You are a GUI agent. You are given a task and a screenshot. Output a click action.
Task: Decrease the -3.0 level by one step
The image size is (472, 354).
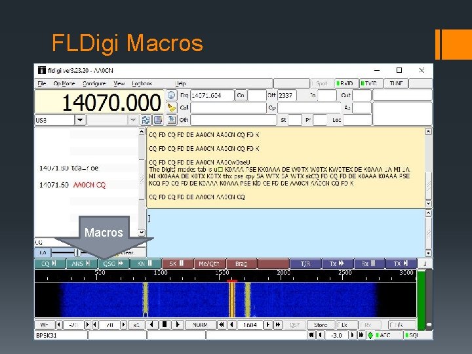(321, 335)
